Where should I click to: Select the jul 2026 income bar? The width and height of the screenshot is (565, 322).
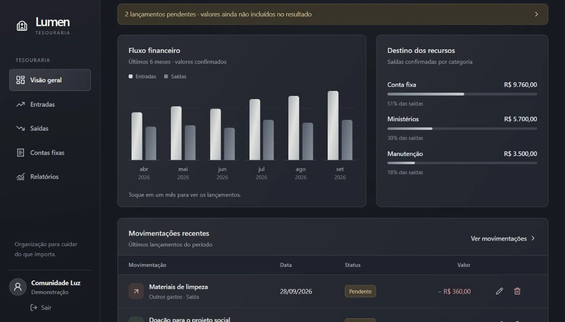click(x=255, y=129)
